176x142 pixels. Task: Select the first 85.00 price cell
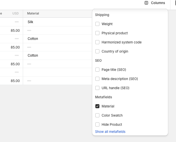point(15,30)
